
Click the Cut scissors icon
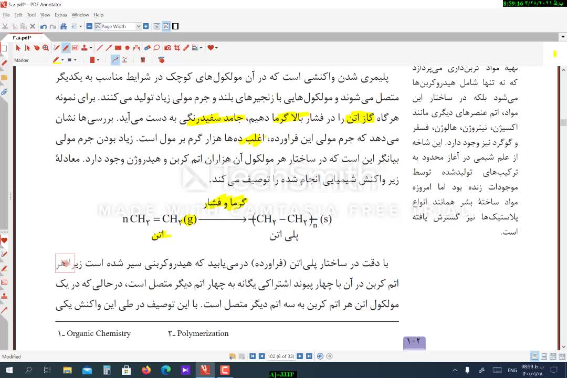click(5, 26)
